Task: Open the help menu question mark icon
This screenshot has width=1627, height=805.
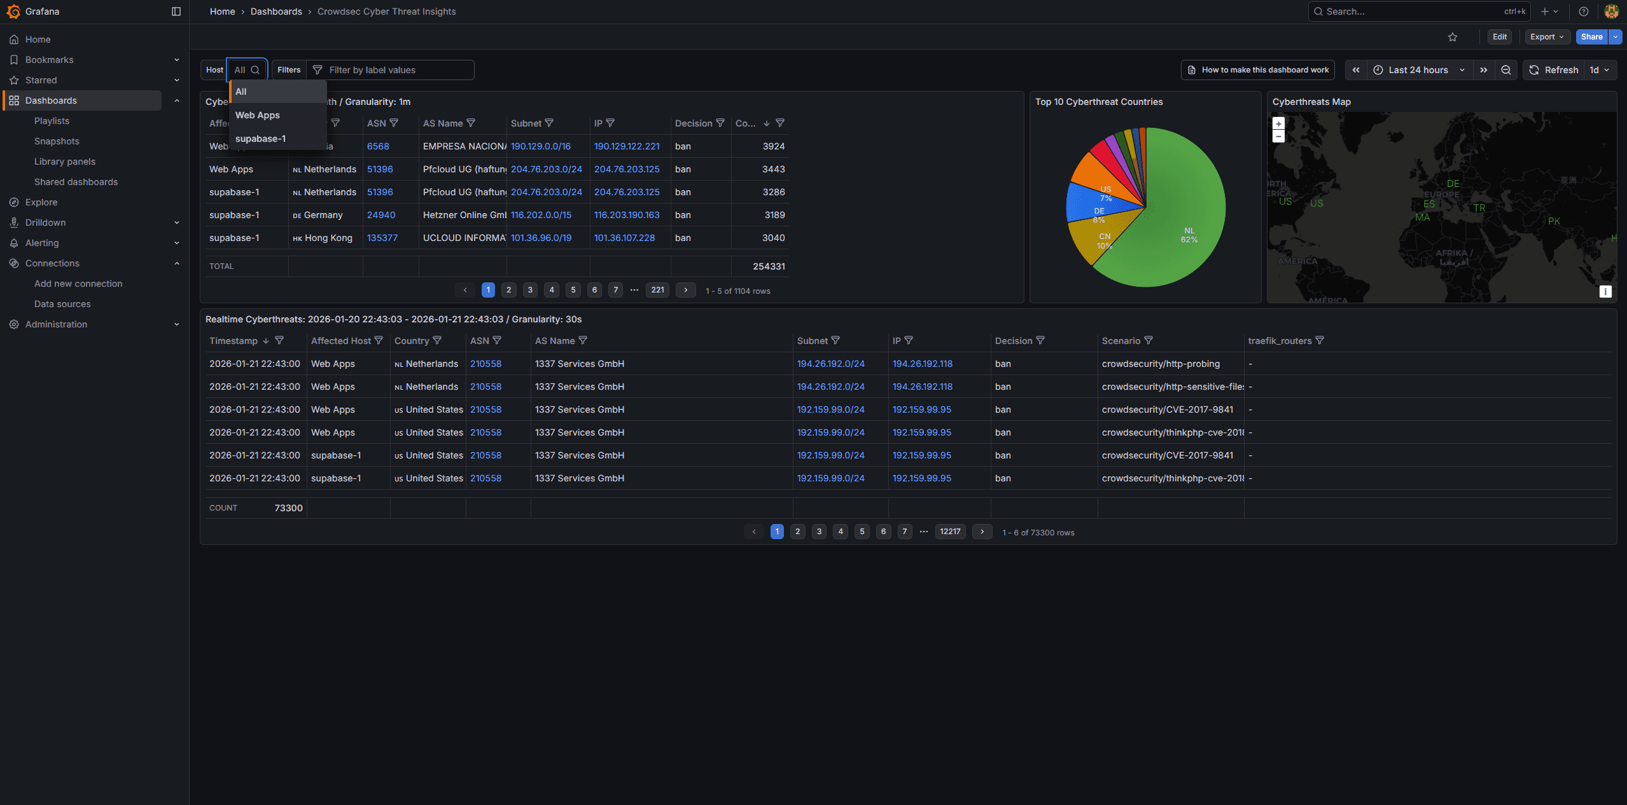Action: (x=1584, y=11)
